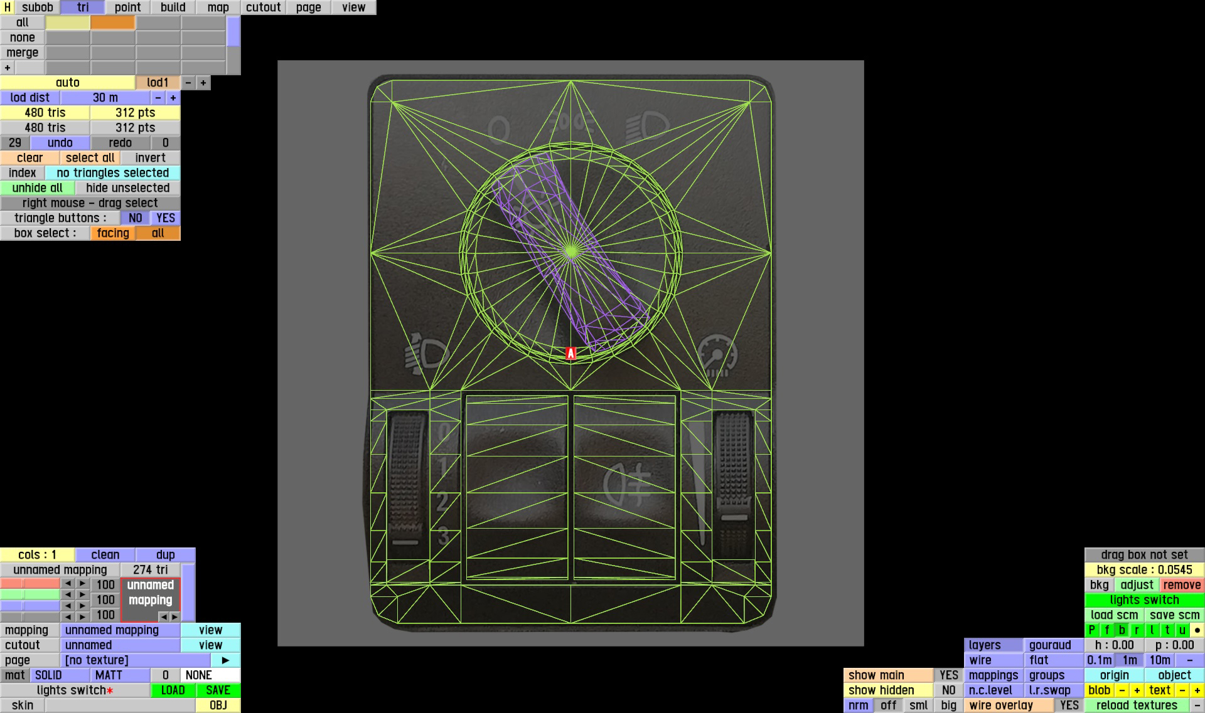Image resolution: width=1205 pixels, height=713 pixels.
Task: Toggle show main YES setting
Action: point(948,675)
